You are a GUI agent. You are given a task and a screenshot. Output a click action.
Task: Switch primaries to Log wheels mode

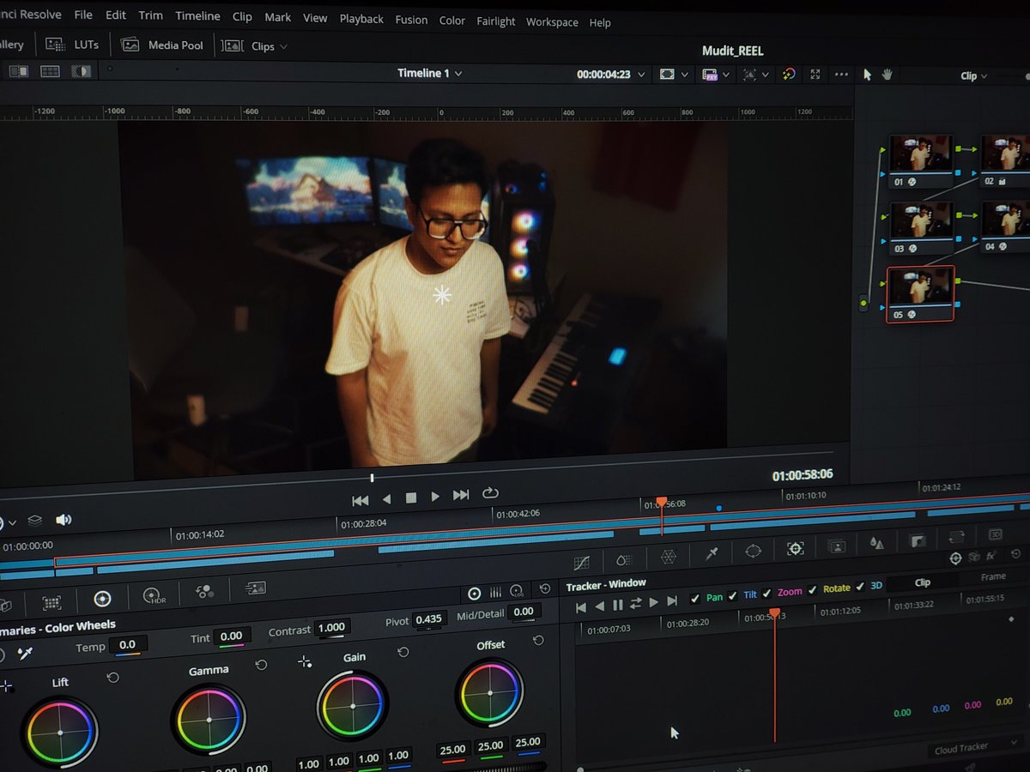click(x=517, y=591)
